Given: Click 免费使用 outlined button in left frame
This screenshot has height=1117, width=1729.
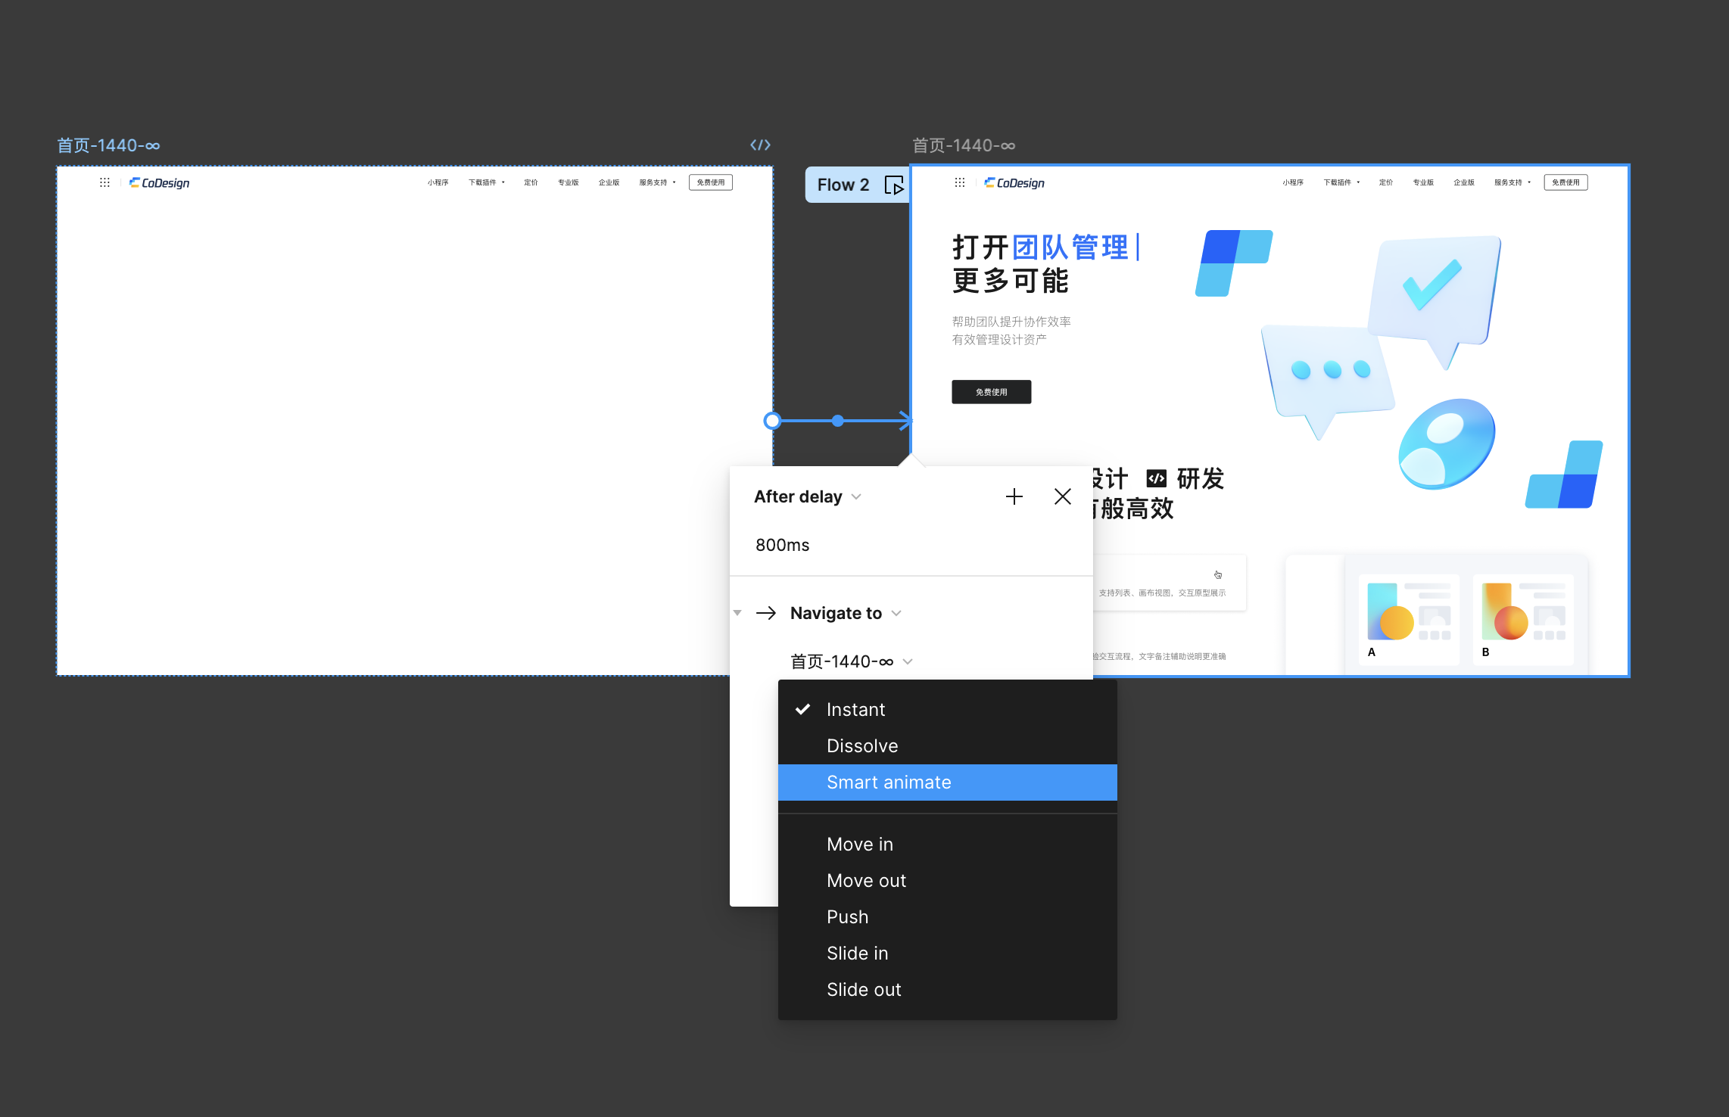Looking at the screenshot, I should [x=711, y=182].
